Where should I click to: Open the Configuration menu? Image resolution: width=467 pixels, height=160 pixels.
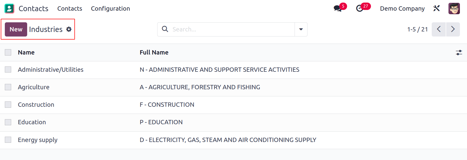(x=110, y=9)
